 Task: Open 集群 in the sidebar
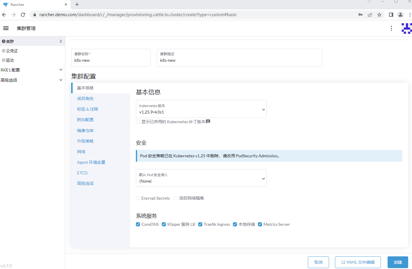(x=32, y=41)
